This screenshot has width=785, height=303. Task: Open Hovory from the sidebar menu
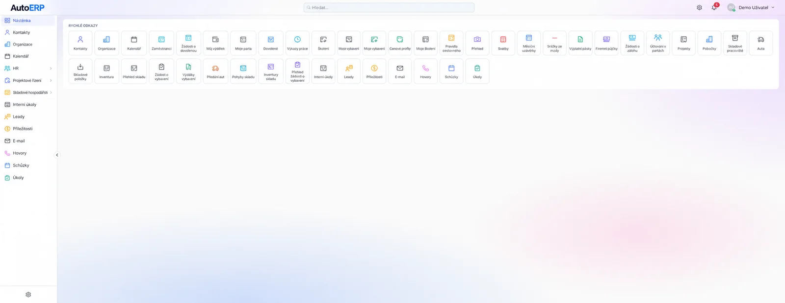[28, 153]
